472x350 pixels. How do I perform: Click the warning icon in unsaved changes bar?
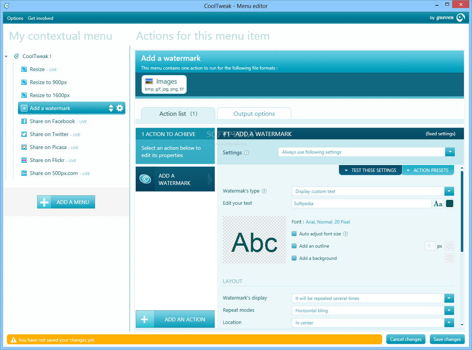pos(14,340)
